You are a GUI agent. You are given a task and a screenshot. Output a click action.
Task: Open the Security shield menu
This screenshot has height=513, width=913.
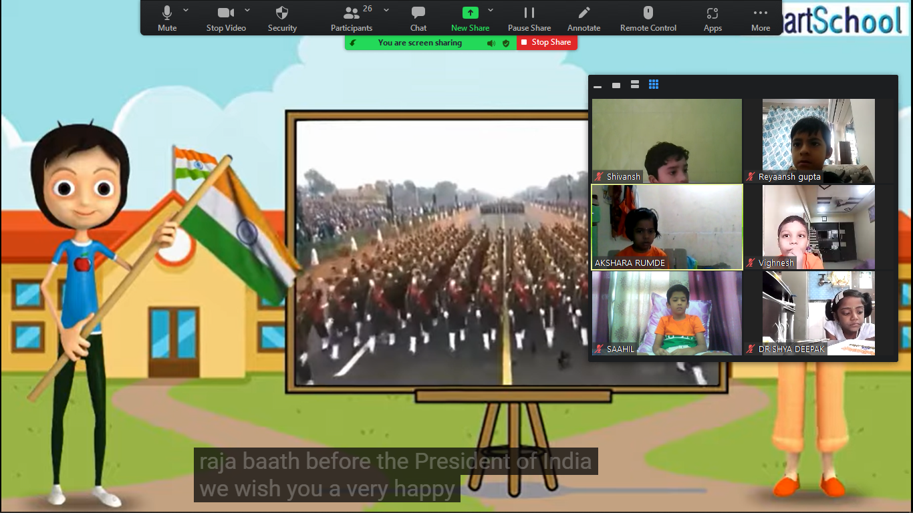[282, 18]
